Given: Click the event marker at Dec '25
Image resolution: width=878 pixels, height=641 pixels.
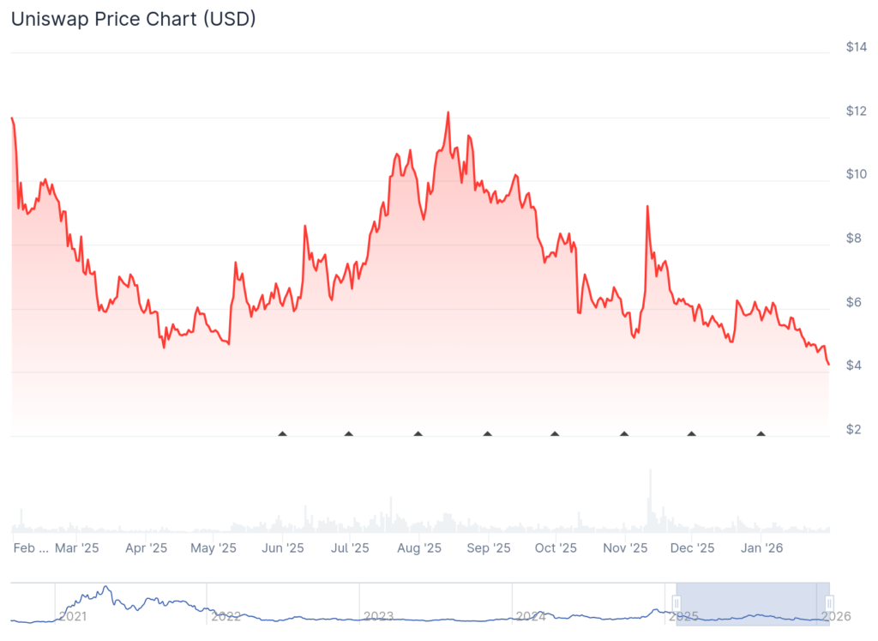Looking at the screenshot, I should pyautogui.click(x=692, y=433).
